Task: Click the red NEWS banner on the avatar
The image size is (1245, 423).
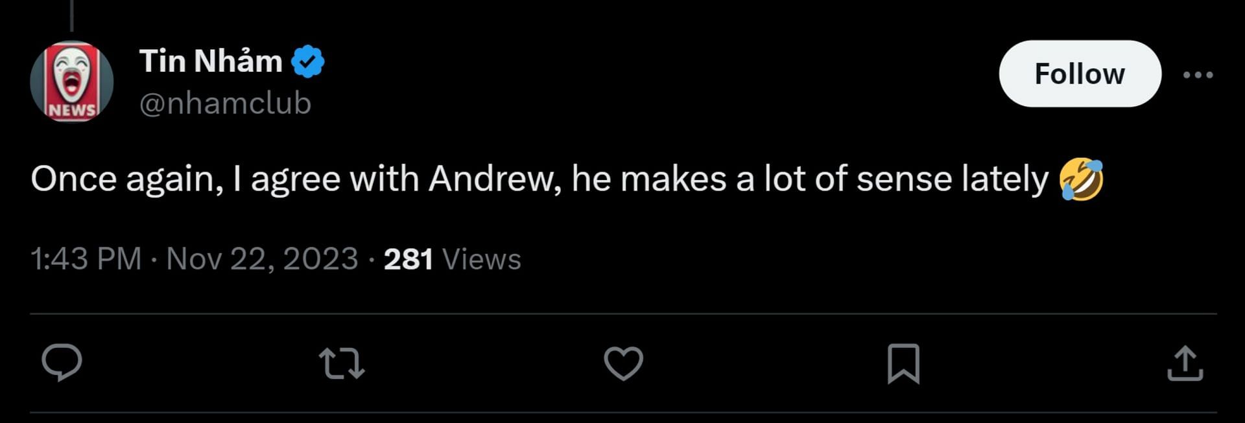Action: tap(72, 109)
